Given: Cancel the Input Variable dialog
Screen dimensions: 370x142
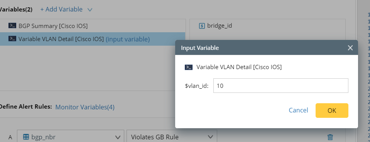Looking at the screenshot, I should (298, 110).
